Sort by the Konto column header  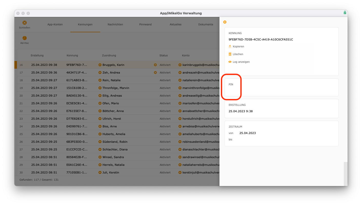186,55
